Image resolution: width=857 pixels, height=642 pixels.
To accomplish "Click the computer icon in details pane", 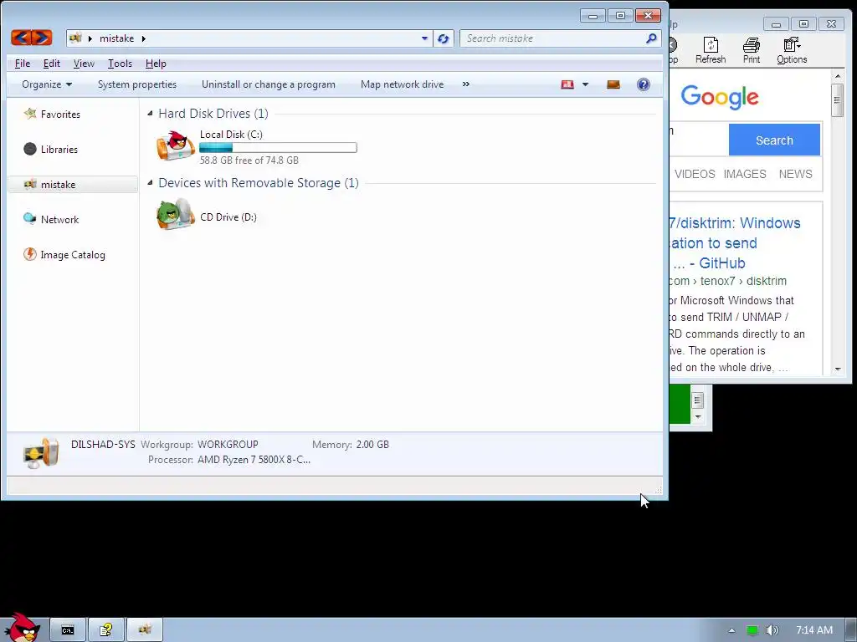I will click(x=40, y=452).
